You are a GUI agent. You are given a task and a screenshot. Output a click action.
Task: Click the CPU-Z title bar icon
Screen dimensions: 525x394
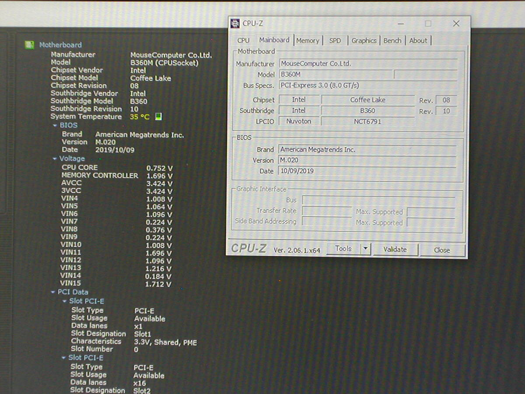point(235,24)
